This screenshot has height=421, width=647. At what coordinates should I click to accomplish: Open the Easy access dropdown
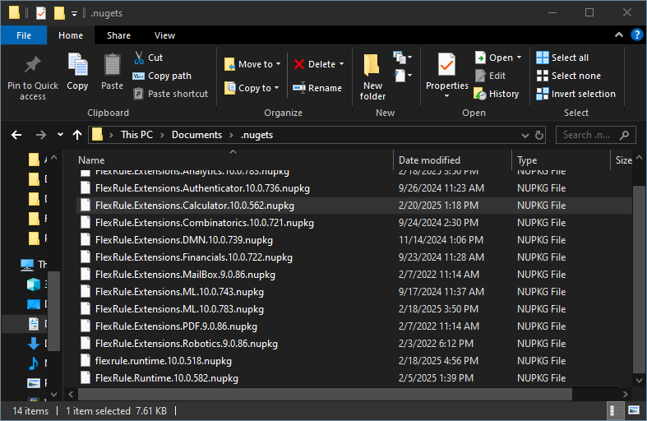click(x=403, y=76)
